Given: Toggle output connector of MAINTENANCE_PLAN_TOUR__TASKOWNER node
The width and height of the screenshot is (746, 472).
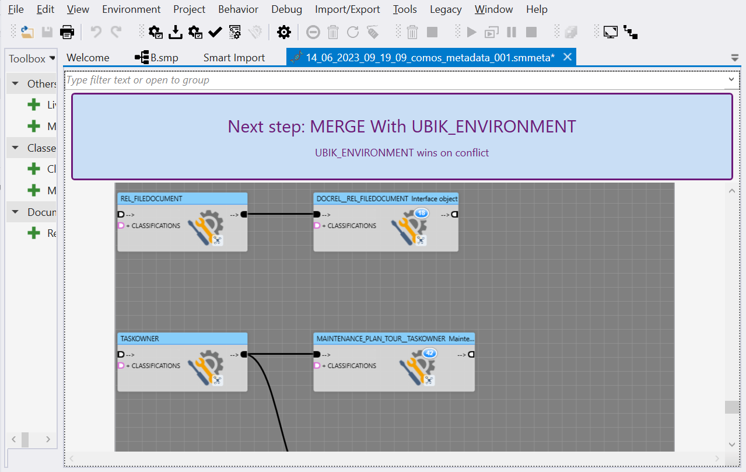Looking at the screenshot, I should click(x=471, y=354).
